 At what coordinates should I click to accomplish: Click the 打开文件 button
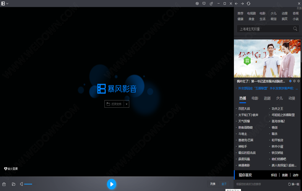(114, 104)
